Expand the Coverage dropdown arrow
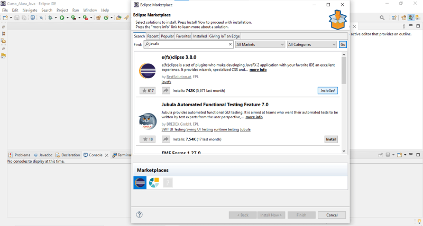This screenshot has height=226, width=423. tap(79, 18)
